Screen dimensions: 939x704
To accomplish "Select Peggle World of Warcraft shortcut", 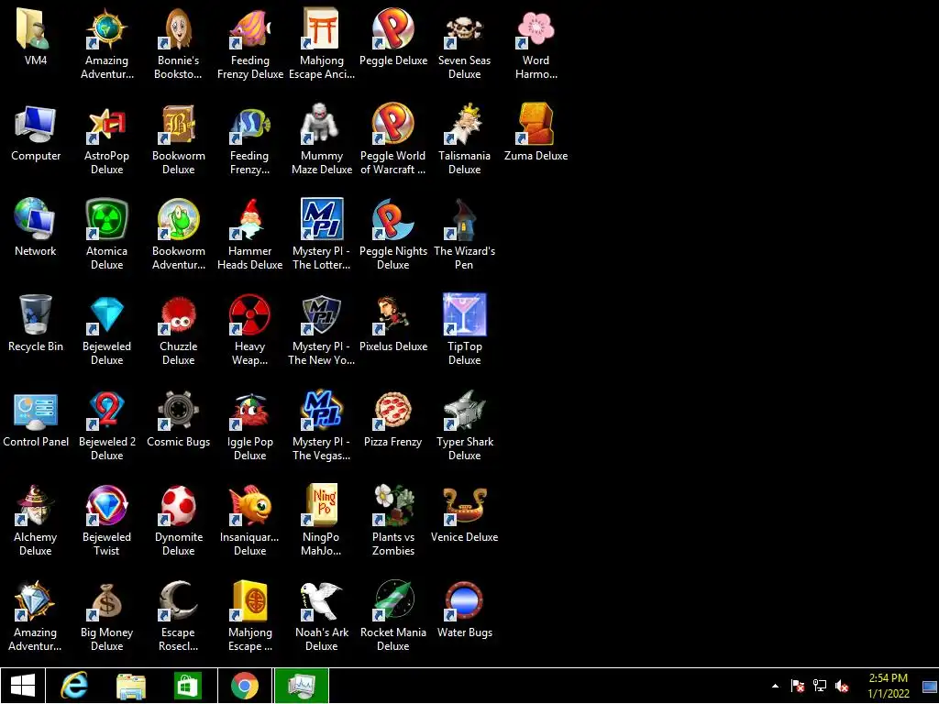I will pos(392,124).
